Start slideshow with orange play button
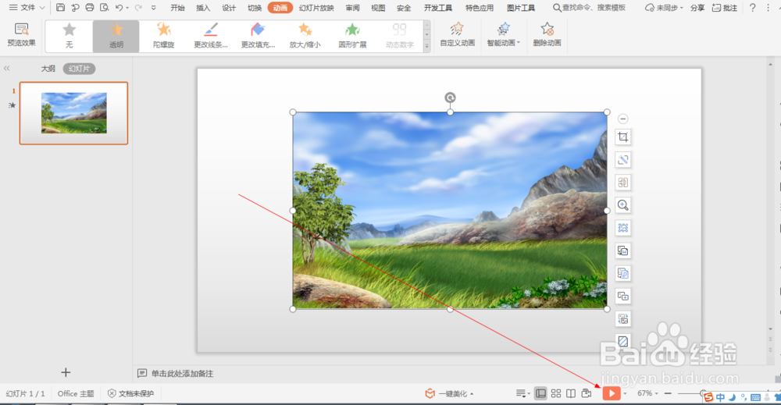Viewport: 781px width, 405px height. pos(612,393)
